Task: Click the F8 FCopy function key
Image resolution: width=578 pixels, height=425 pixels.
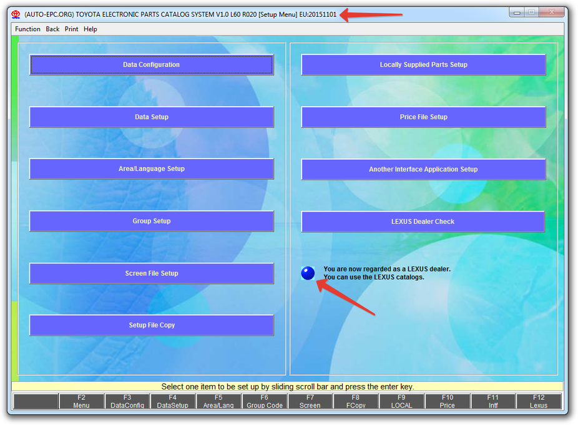Action: [x=356, y=401]
